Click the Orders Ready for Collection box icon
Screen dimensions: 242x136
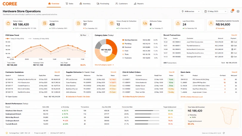click(112, 23)
